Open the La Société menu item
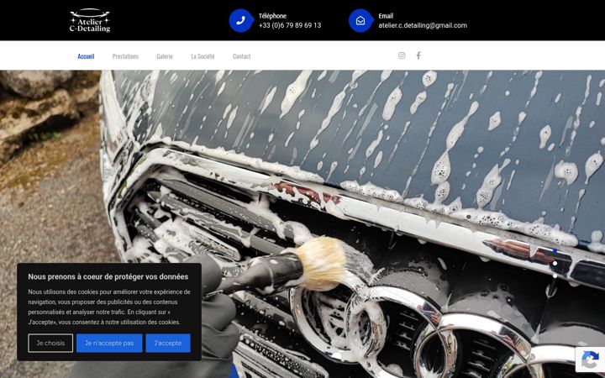 pos(203,56)
